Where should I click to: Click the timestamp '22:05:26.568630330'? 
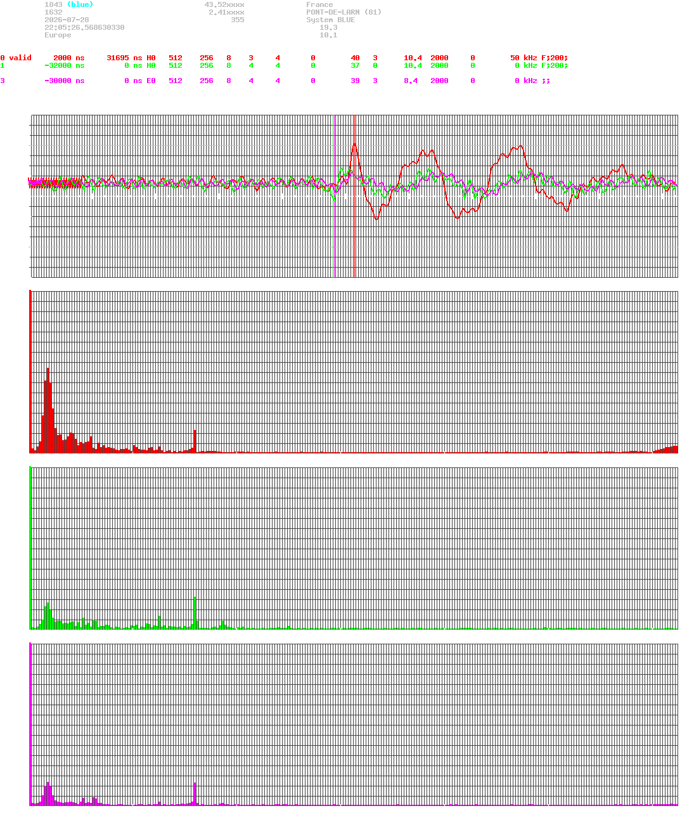pyautogui.click(x=84, y=27)
